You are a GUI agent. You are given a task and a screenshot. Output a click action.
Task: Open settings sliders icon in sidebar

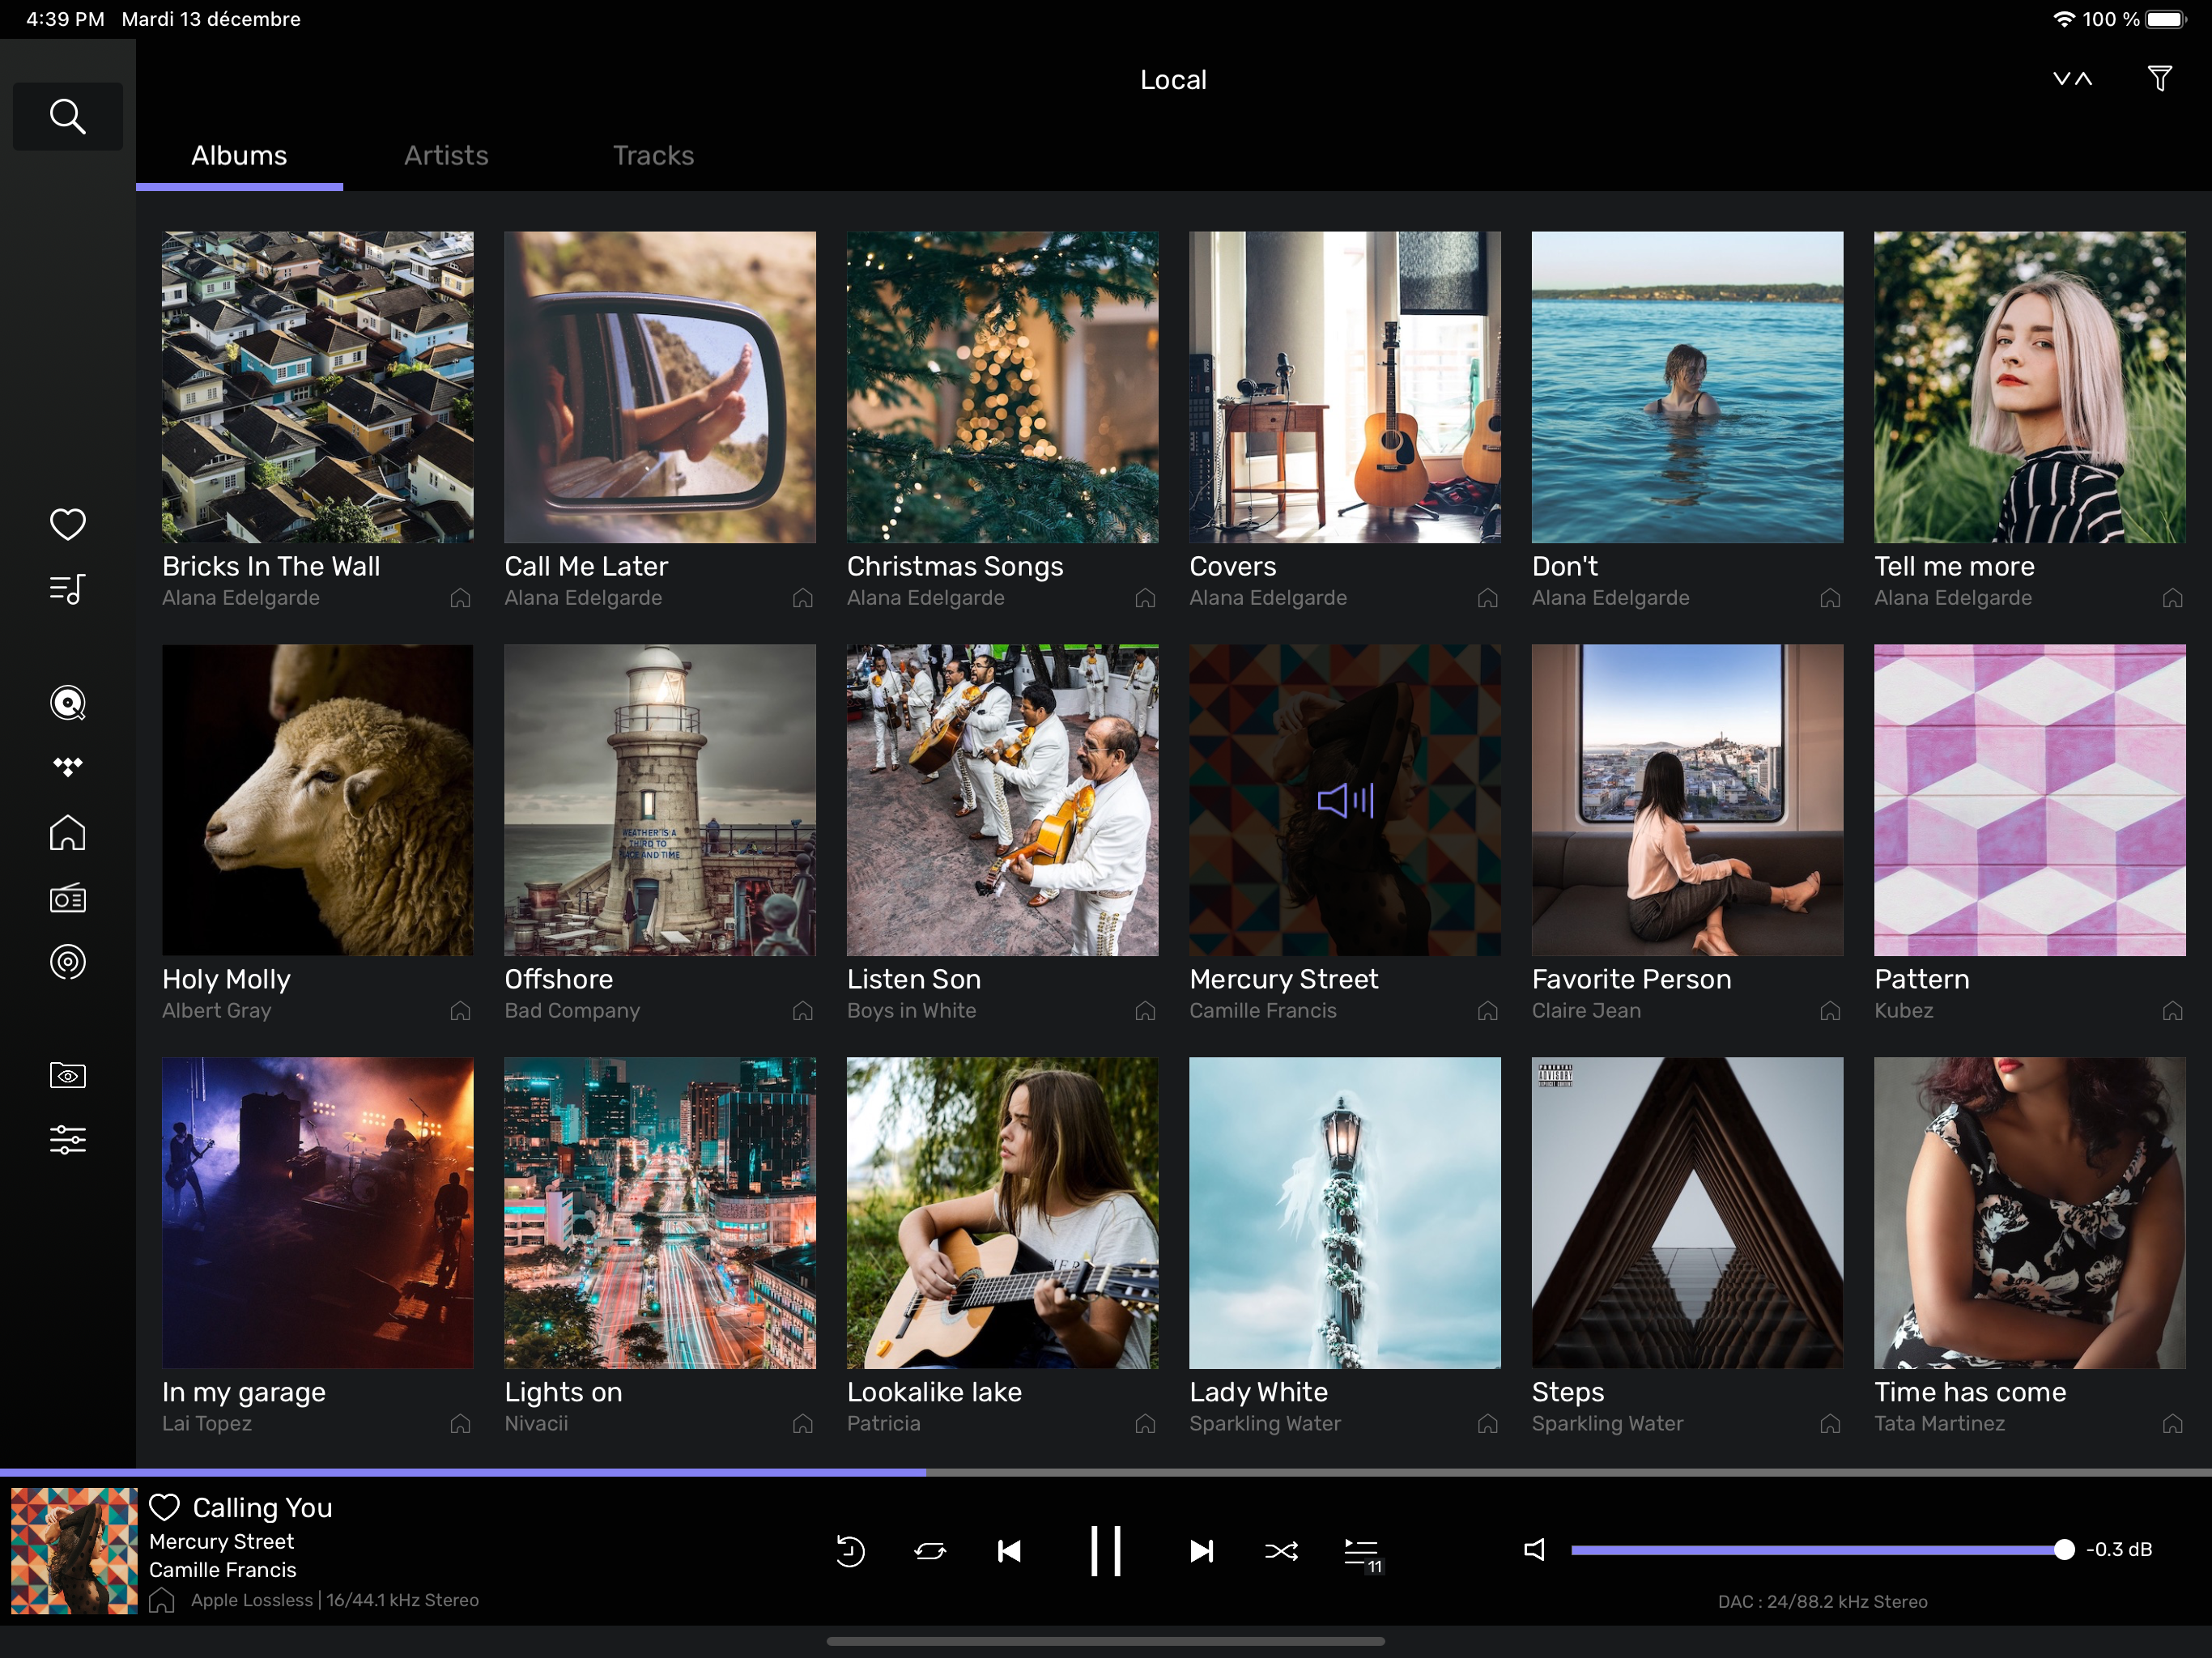point(67,1139)
